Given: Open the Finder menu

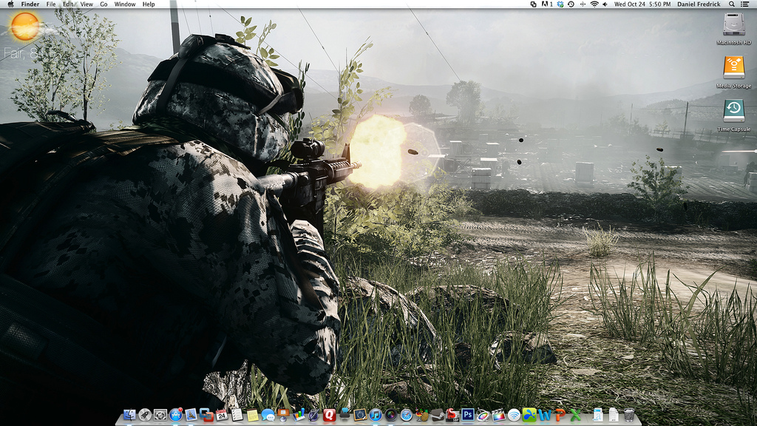Looking at the screenshot, I should tap(30, 4).
